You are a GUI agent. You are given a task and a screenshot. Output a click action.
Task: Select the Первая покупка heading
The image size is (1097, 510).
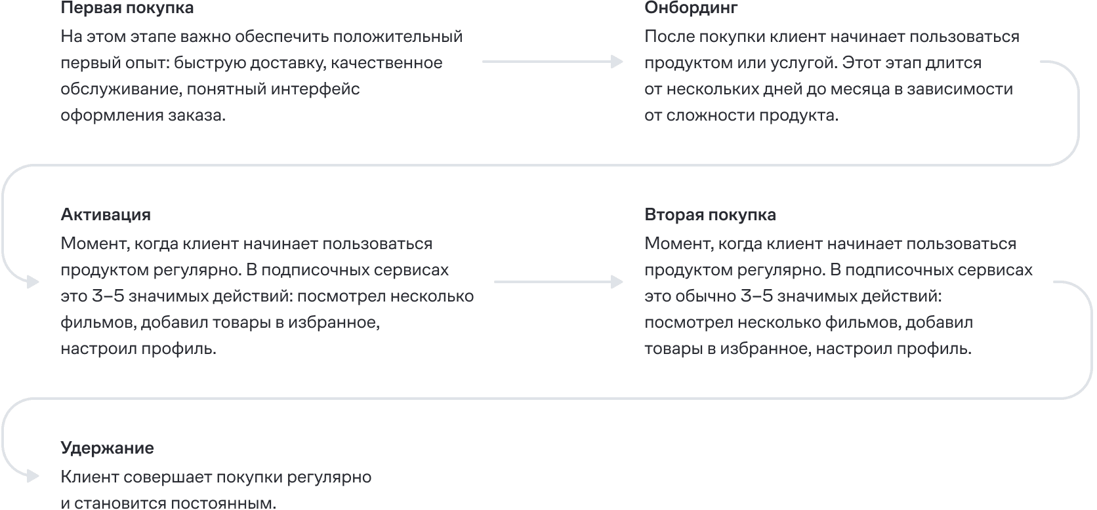point(127,9)
